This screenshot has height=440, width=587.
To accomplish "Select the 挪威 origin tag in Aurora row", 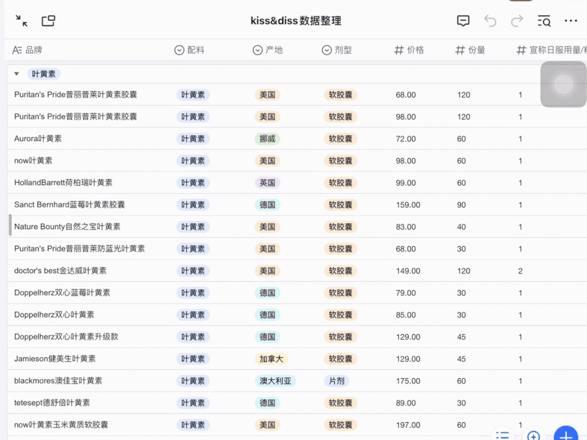I will pyautogui.click(x=267, y=139).
